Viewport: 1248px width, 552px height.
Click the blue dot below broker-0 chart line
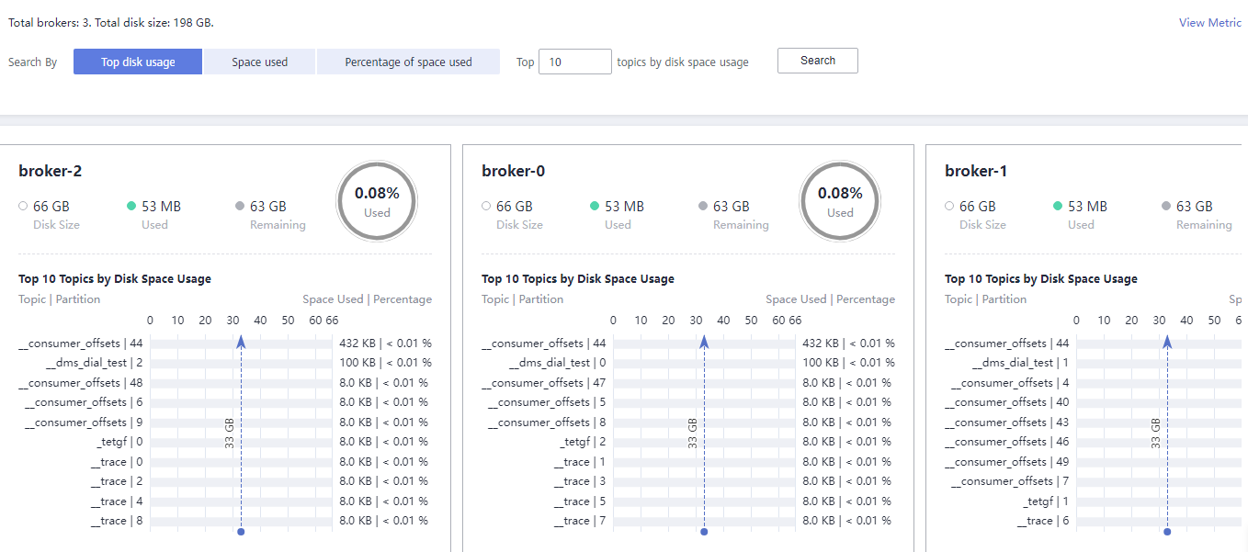click(704, 532)
